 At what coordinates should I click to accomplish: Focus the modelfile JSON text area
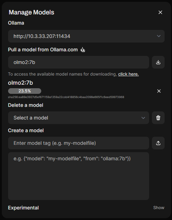pyautogui.click(x=79, y=176)
